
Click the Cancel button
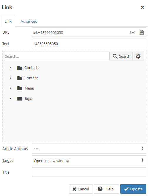pyautogui.click(x=81, y=189)
